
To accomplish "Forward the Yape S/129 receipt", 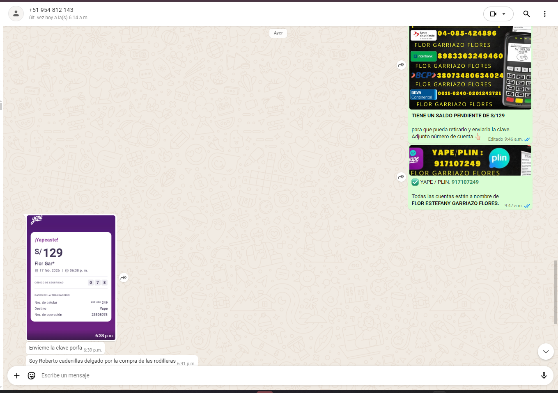I will [x=124, y=278].
